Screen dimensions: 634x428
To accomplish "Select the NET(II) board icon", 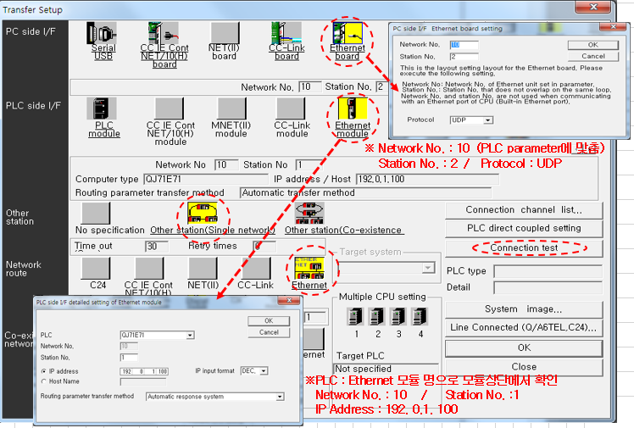I will click(225, 33).
